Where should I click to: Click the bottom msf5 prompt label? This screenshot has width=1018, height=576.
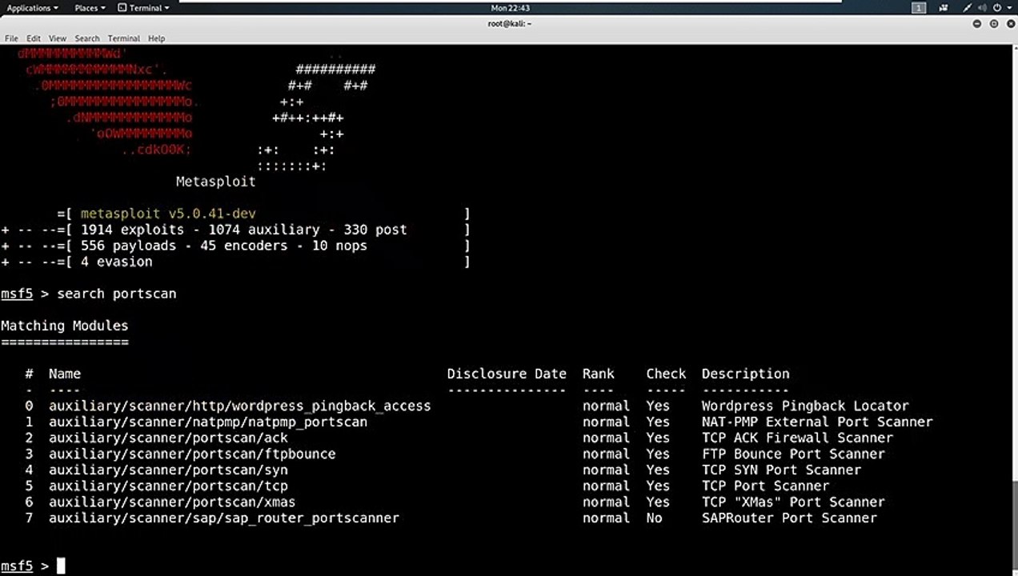click(17, 566)
